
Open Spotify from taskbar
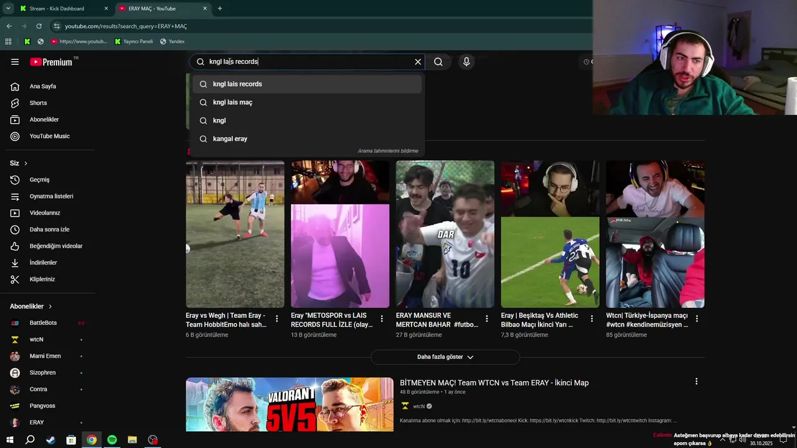(x=112, y=440)
